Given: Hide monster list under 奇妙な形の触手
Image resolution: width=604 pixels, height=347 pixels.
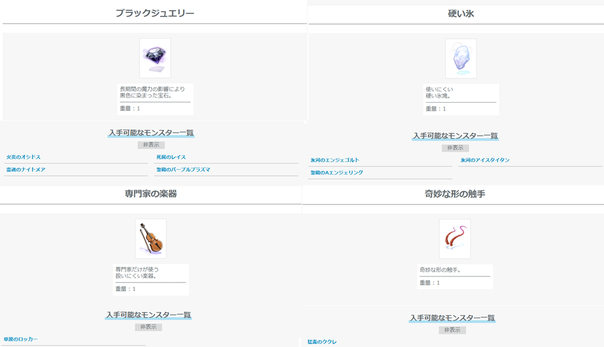Looking at the screenshot, I should 452,330.
